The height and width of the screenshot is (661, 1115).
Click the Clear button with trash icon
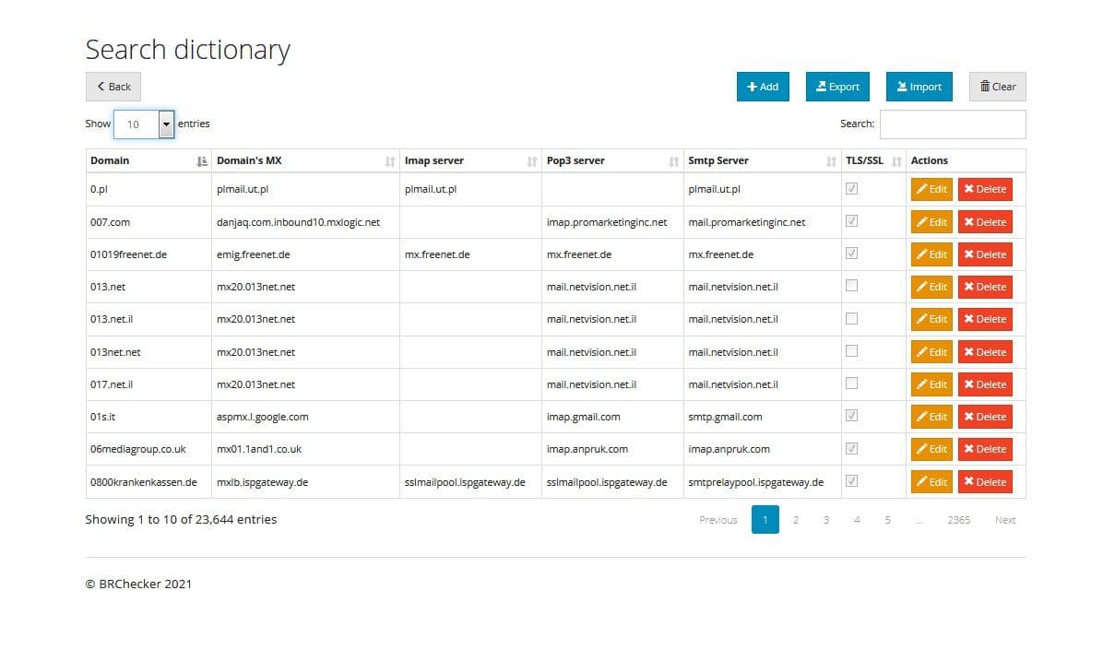[x=997, y=87]
